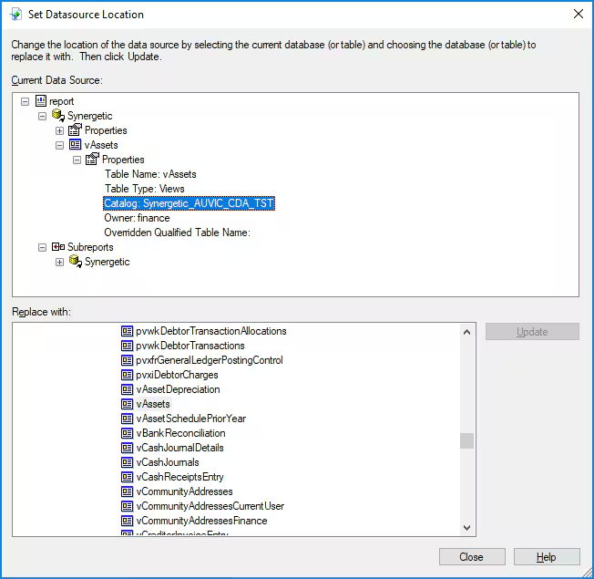Click the Properties icon under vAssets
The height and width of the screenshot is (579, 594).
(92, 159)
